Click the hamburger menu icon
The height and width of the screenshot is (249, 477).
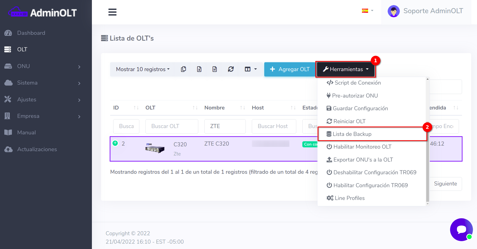coord(112,12)
